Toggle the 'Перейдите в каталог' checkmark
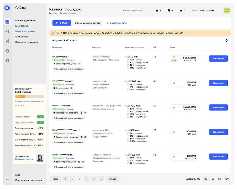This screenshot has width=237, height=189. click(x=41, y=123)
